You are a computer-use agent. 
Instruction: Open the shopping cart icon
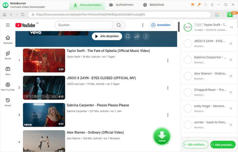click(192, 5)
